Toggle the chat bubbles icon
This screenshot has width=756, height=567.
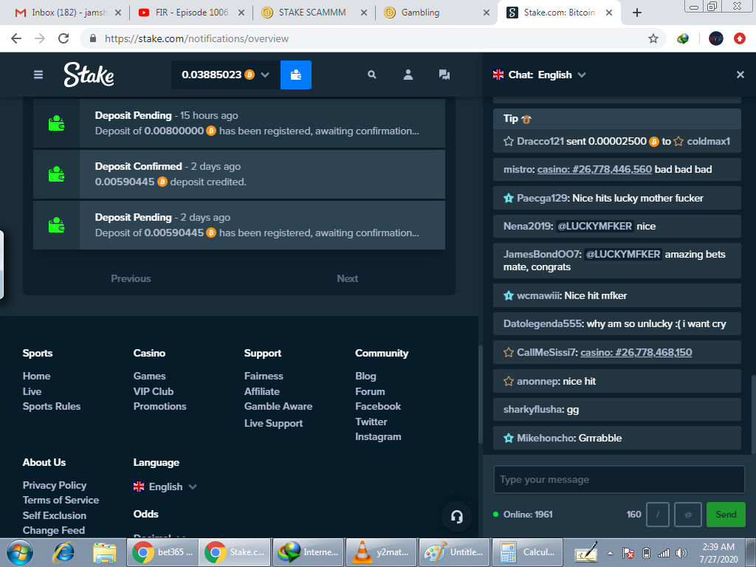pyautogui.click(x=444, y=75)
